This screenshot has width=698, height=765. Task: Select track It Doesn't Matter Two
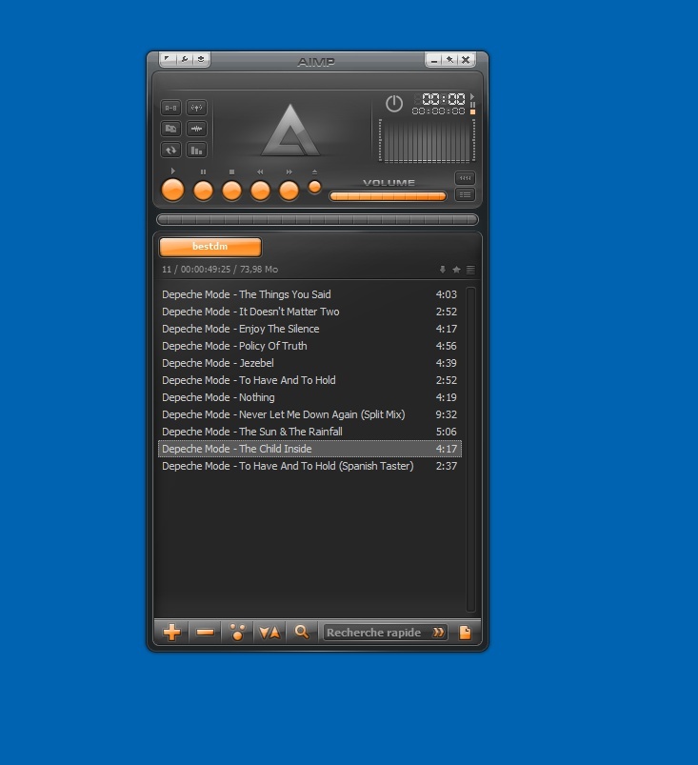pyautogui.click(x=309, y=312)
